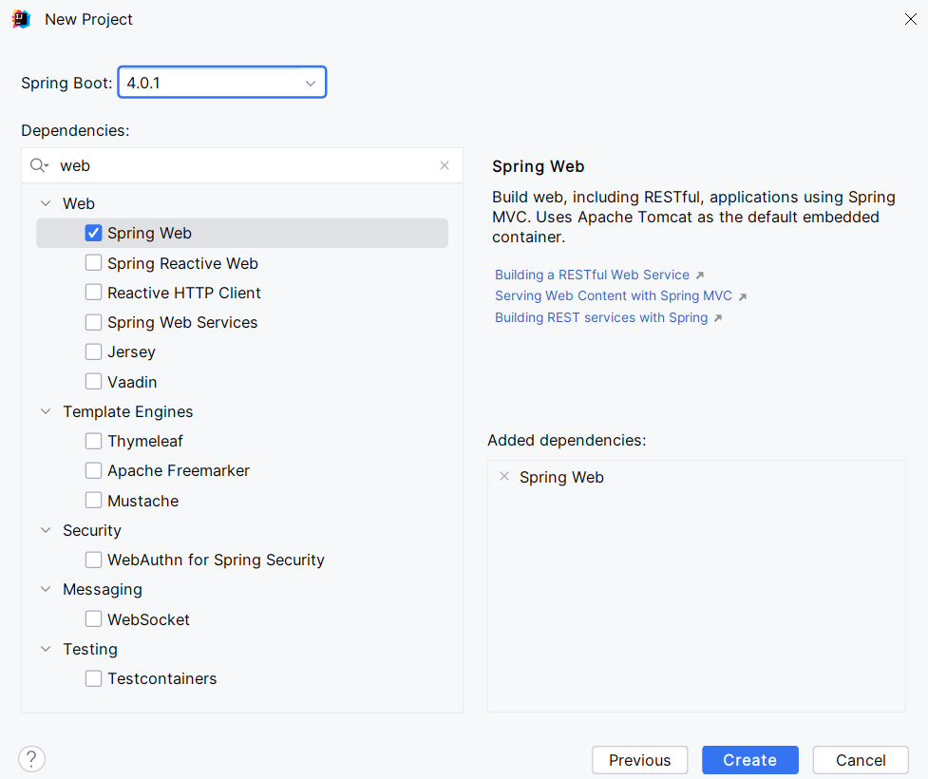
Task: Click the Messaging category label
Action: click(103, 590)
